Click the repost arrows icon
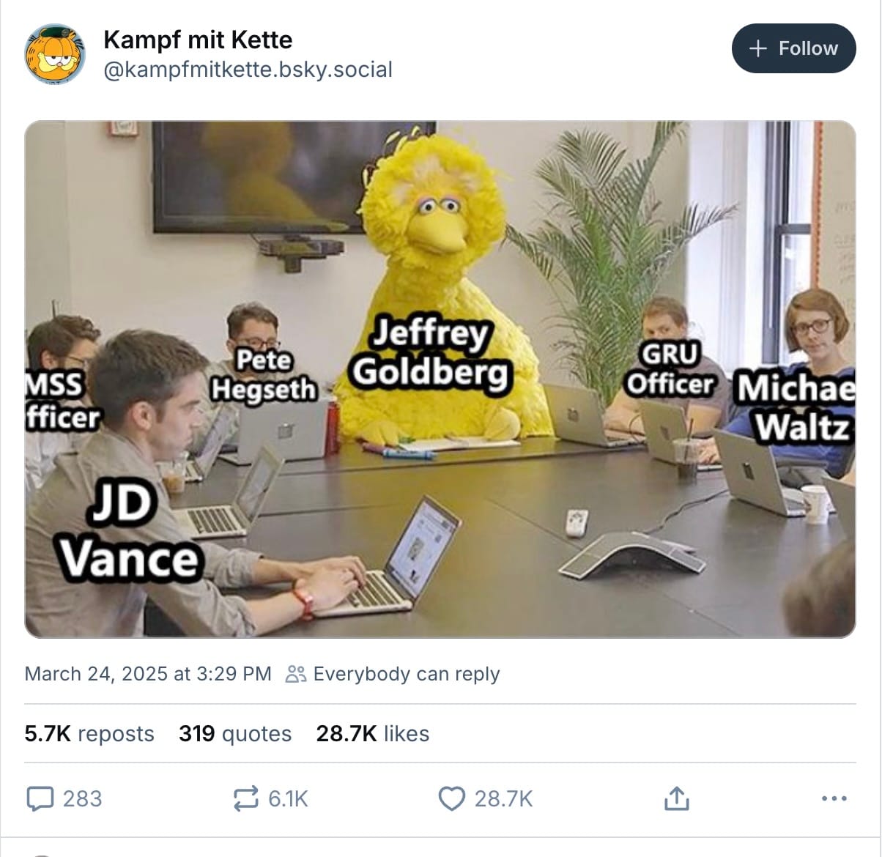 245,798
